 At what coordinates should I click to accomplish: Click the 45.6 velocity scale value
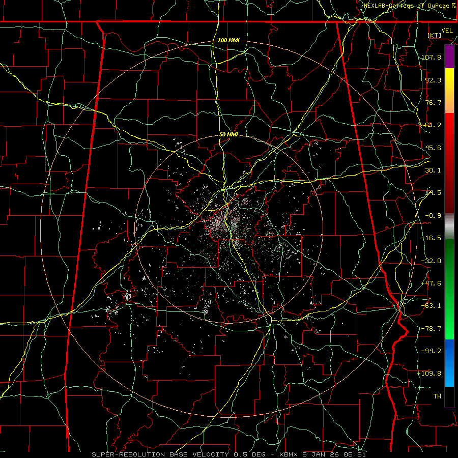point(433,148)
